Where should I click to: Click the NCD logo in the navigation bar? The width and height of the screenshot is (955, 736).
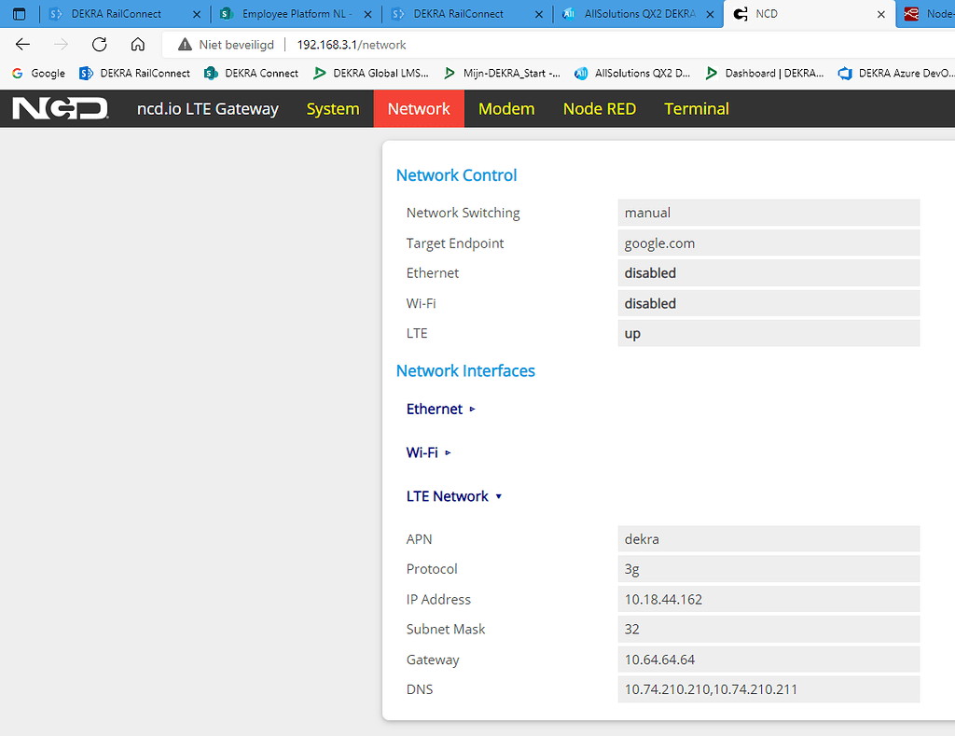[59, 108]
